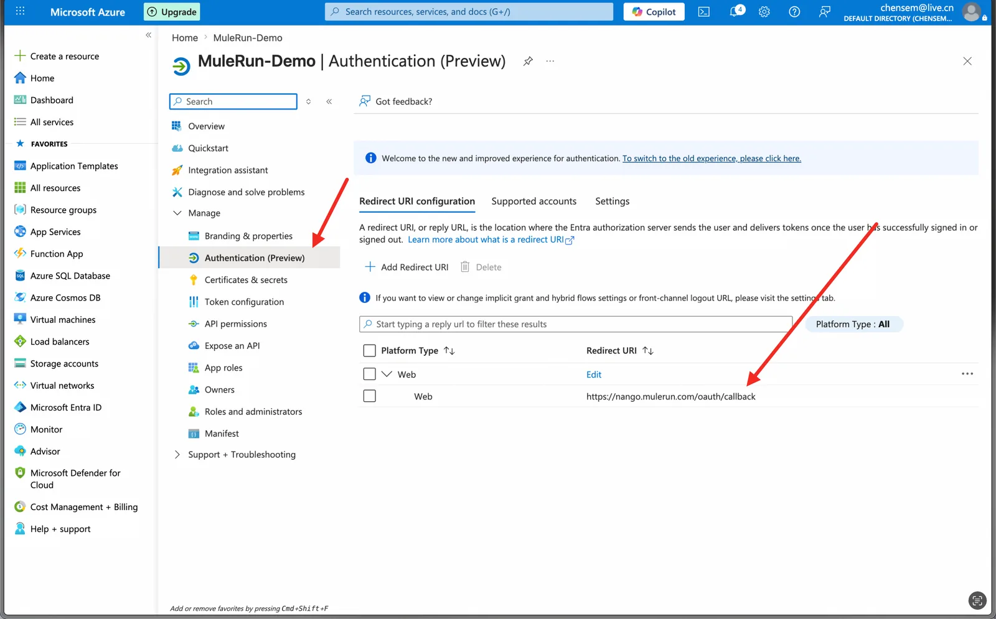Open Microsoft Entra ID in favorites
This screenshot has height=619, width=996.
click(x=65, y=407)
